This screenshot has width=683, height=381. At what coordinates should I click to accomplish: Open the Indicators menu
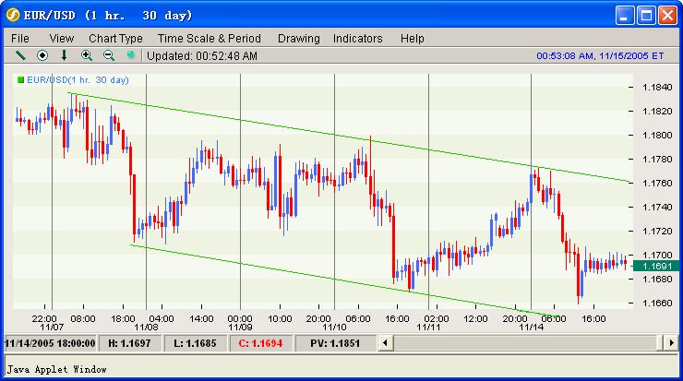click(x=357, y=39)
